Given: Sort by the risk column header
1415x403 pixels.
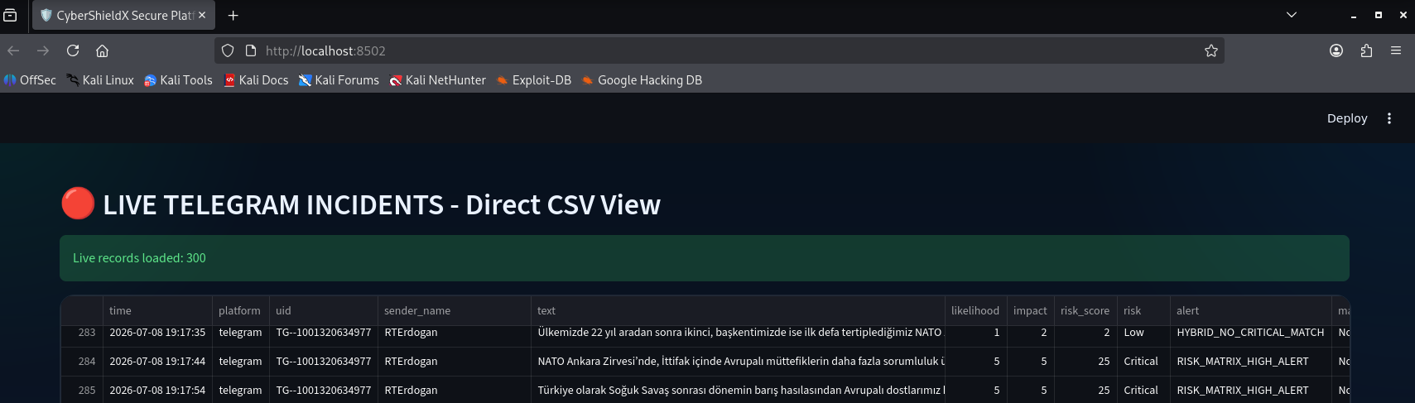Looking at the screenshot, I should tap(1143, 310).
